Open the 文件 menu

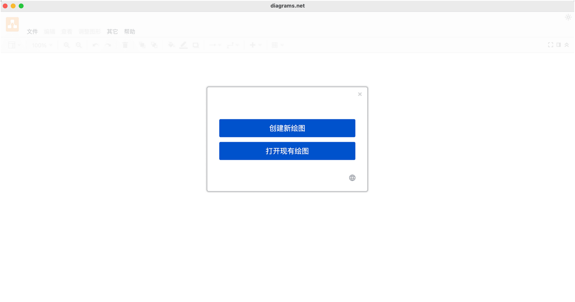(32, 32)
